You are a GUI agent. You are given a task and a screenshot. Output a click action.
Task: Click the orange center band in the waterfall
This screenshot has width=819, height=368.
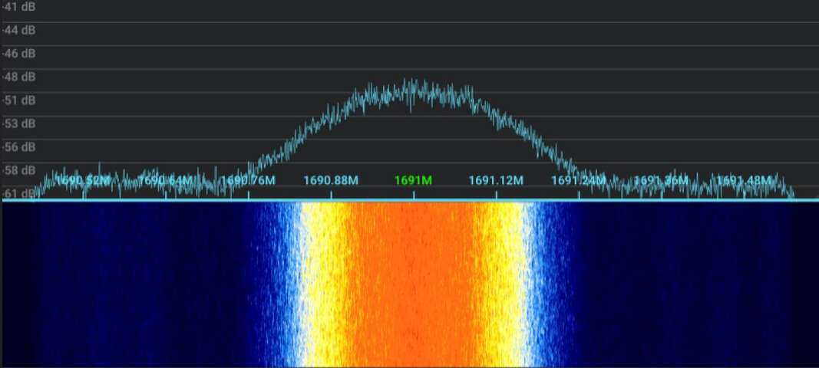click(x=414, y=284)
